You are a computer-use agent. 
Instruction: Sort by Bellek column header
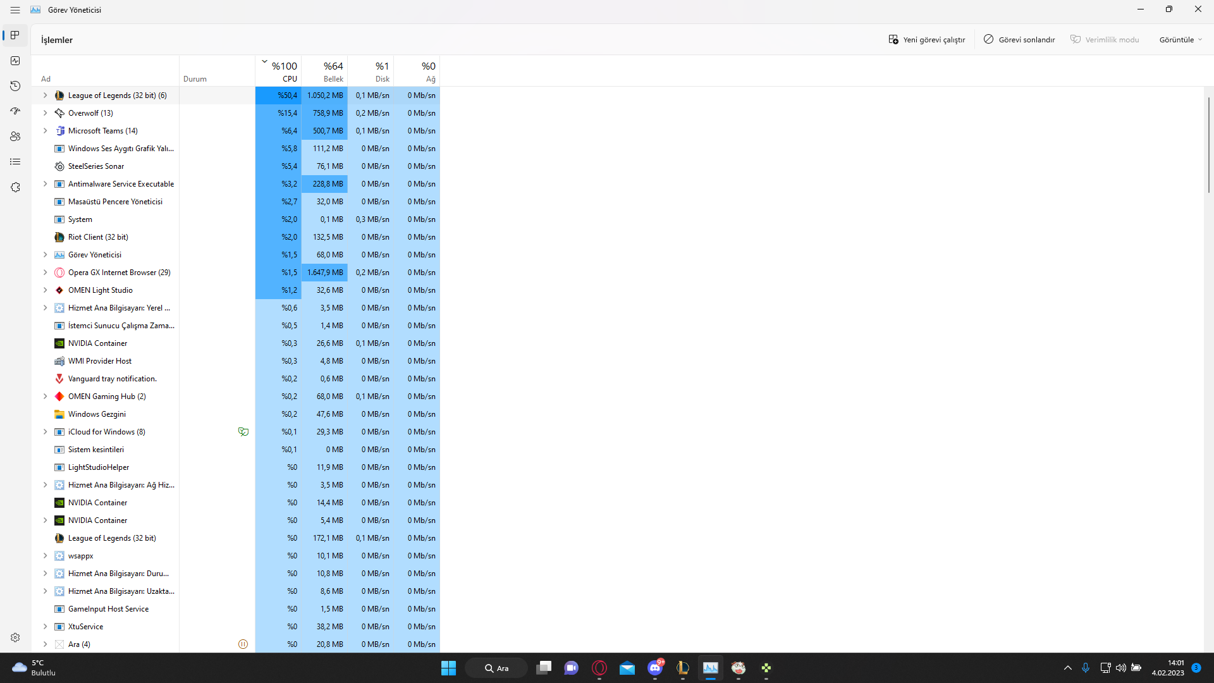tap(325, 71)
